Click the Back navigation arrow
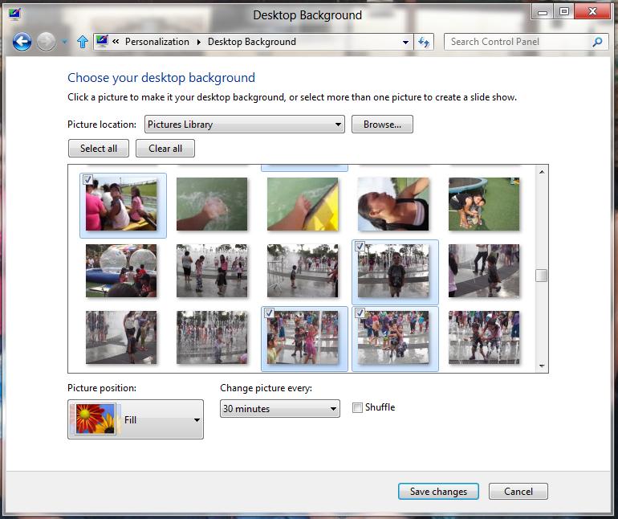The image size is (618, 519). click(x=22, y=42)
